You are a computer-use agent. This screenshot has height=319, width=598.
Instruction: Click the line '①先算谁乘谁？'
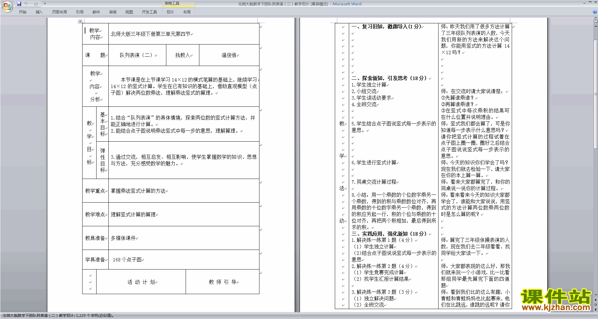click(457, 98)
